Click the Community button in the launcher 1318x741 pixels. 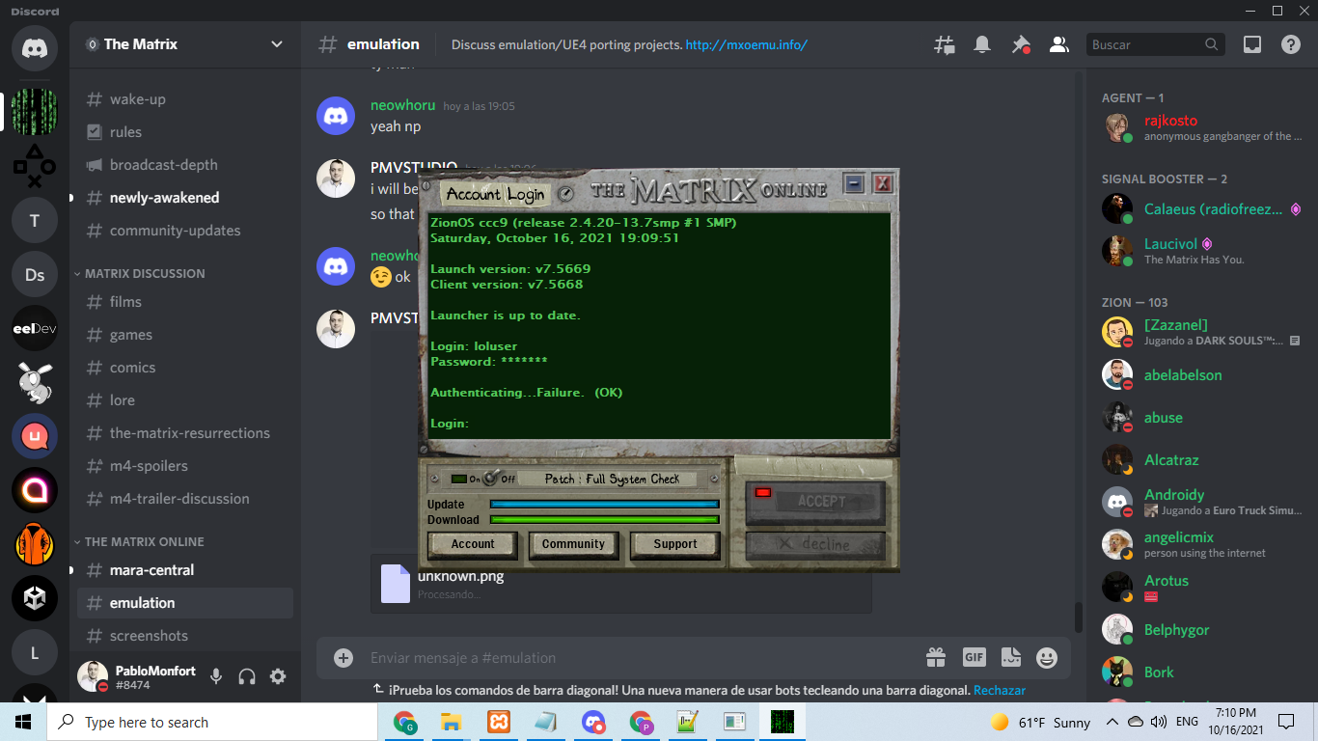pos(573,544)
